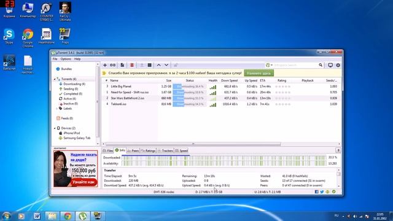Click Little Big Planet rating stars
Screen dimensions: 393x221
[282, 87]
